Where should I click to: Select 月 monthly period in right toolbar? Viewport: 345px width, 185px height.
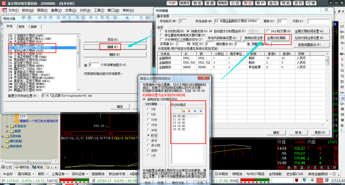click(342, 114)
